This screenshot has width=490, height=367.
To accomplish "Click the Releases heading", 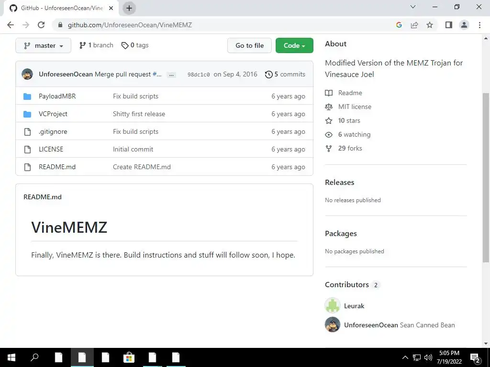I will [x=339, y=182].
